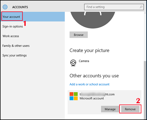Image resolution: width=147 pixels, height=120 pixels.
Task: Click the Camera label text
Action: click(84, 61)
